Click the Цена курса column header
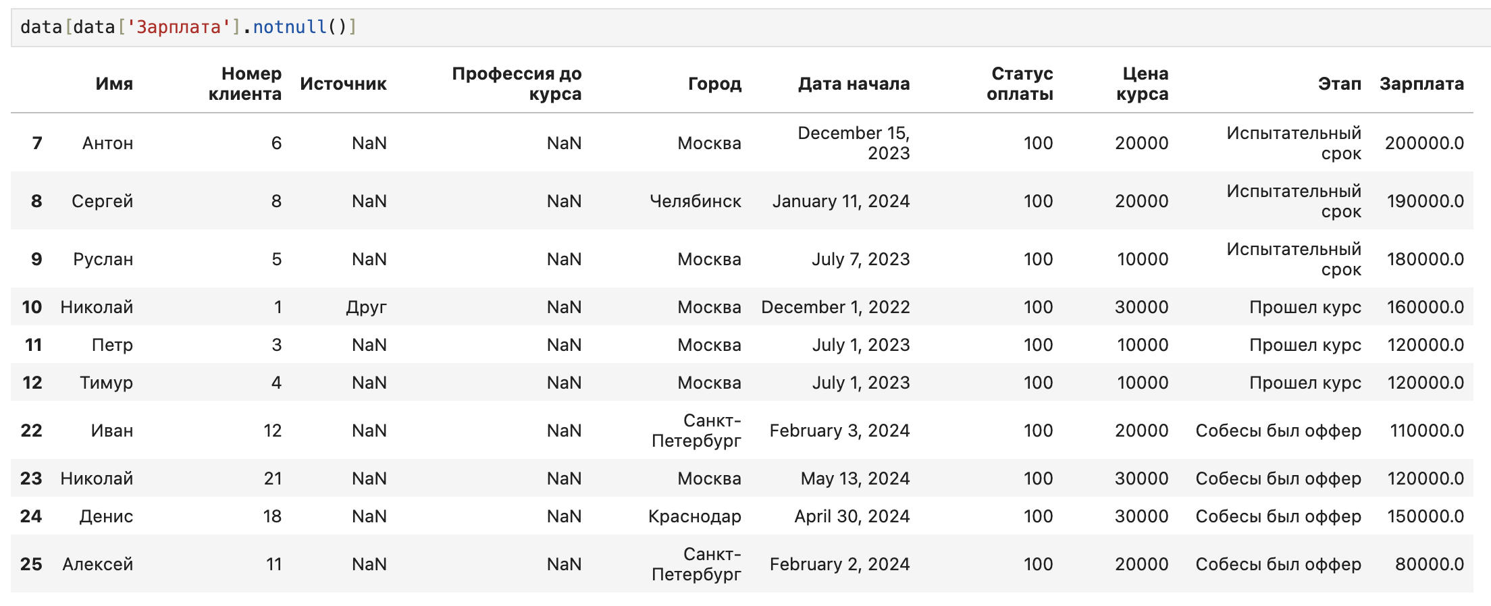The height and width of the screenshot is (606, 1491). pyautogui.click(x=1143, y=84)
